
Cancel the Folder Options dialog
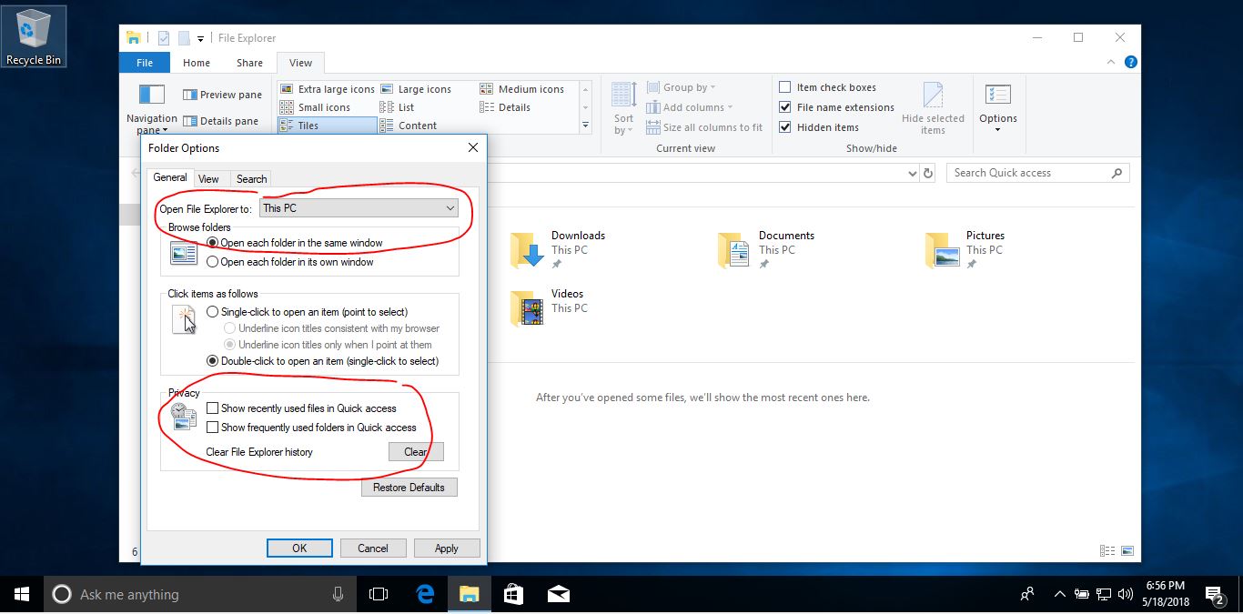click(x=373, y=548)
